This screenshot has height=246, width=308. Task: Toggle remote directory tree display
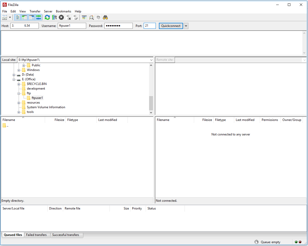pos(31,18)
